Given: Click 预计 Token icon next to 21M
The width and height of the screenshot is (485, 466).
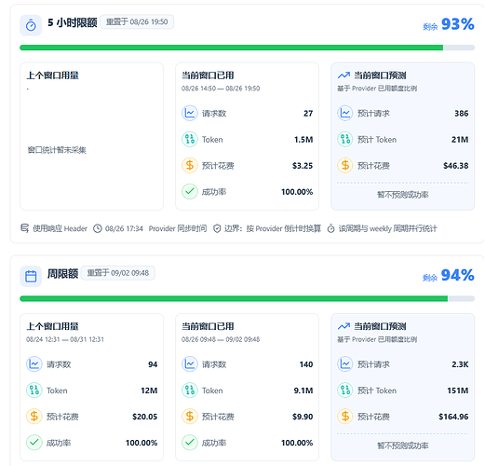Looking at the screenshot, I should click(345, 139).
